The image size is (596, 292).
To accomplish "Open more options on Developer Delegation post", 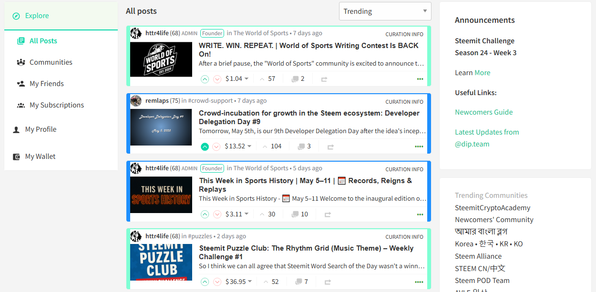I will (419, 146).
